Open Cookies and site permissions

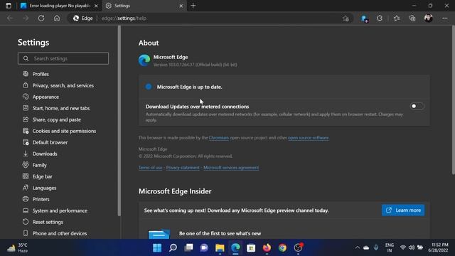(x=64, y=131)
